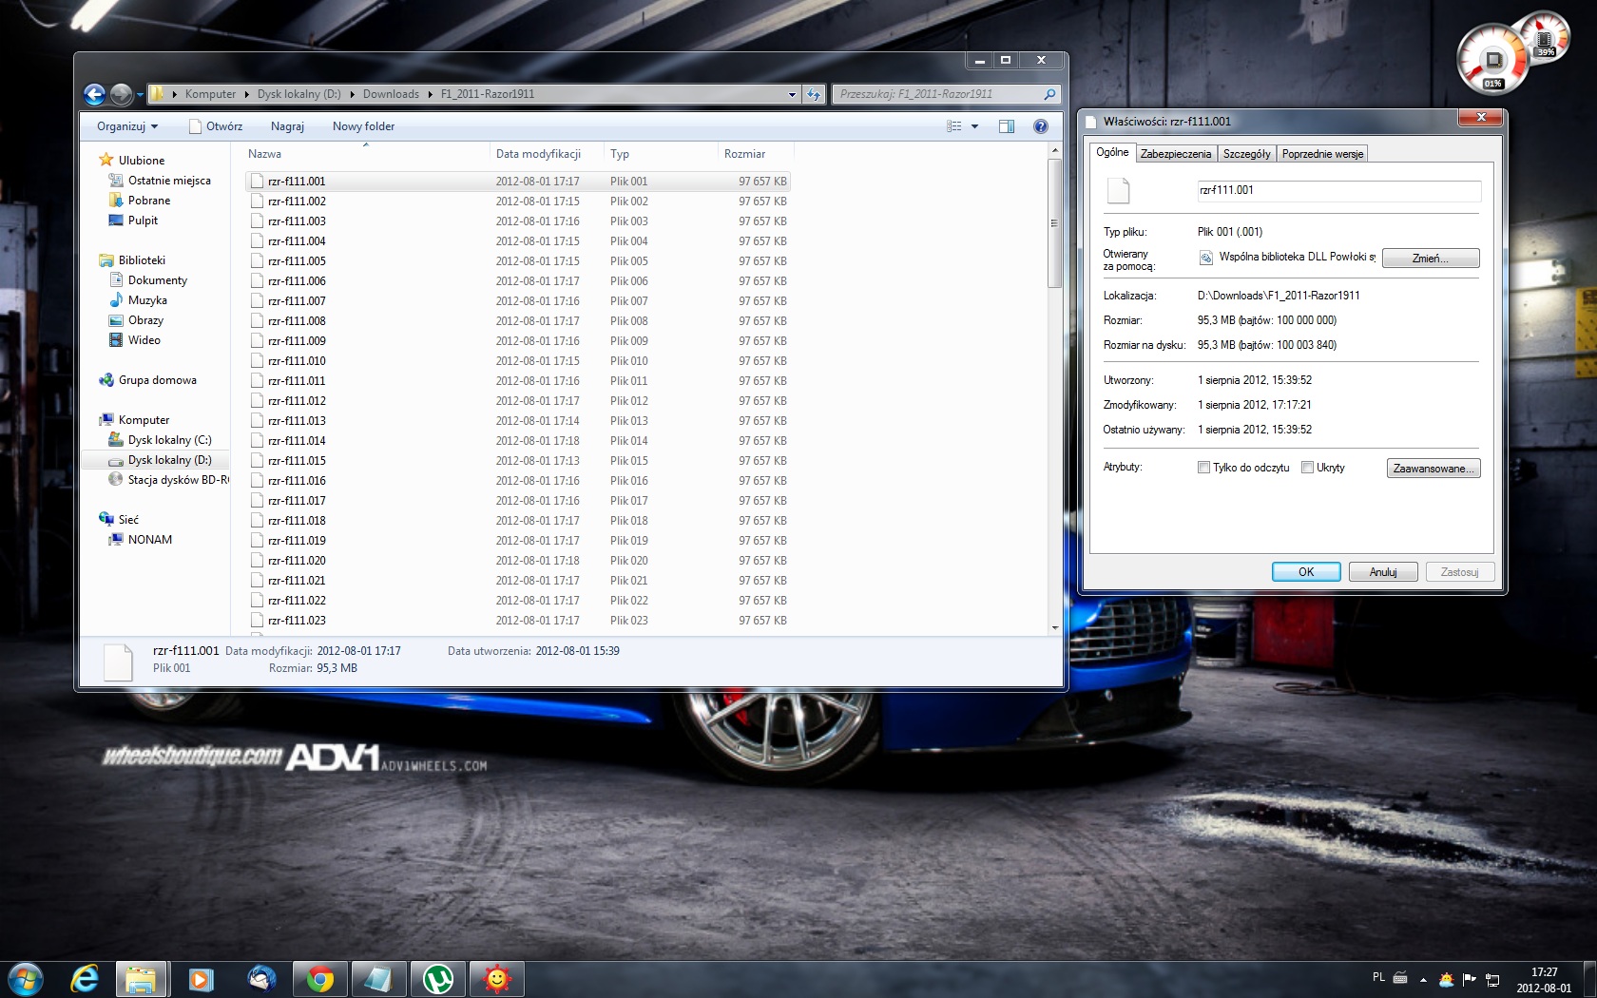
Task: Open the Organizuj dropdown menu
Action: pos(127,126)
